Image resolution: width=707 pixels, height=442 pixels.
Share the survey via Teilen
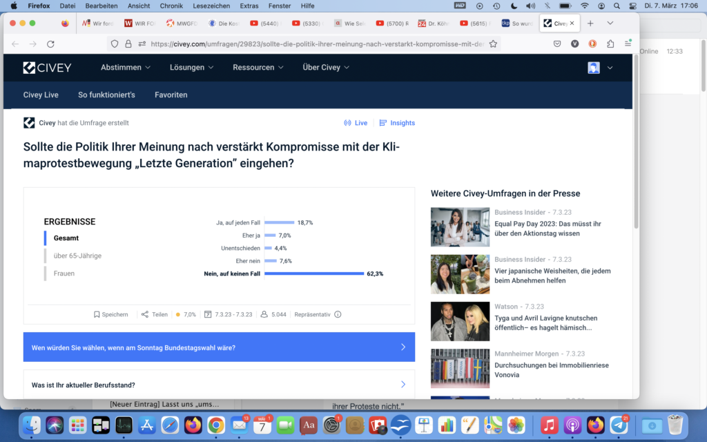pos(155,314)
